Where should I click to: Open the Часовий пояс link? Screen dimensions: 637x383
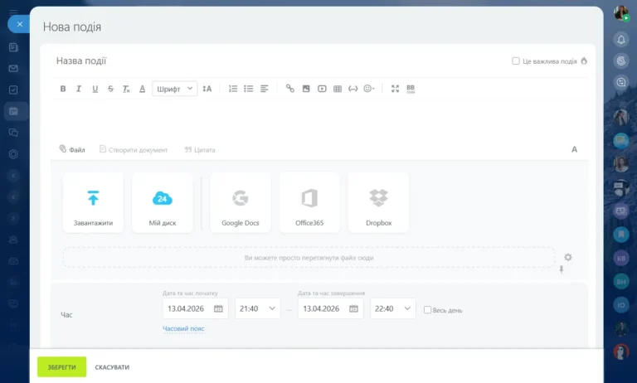pyautogui.click(x=183, y=329)
